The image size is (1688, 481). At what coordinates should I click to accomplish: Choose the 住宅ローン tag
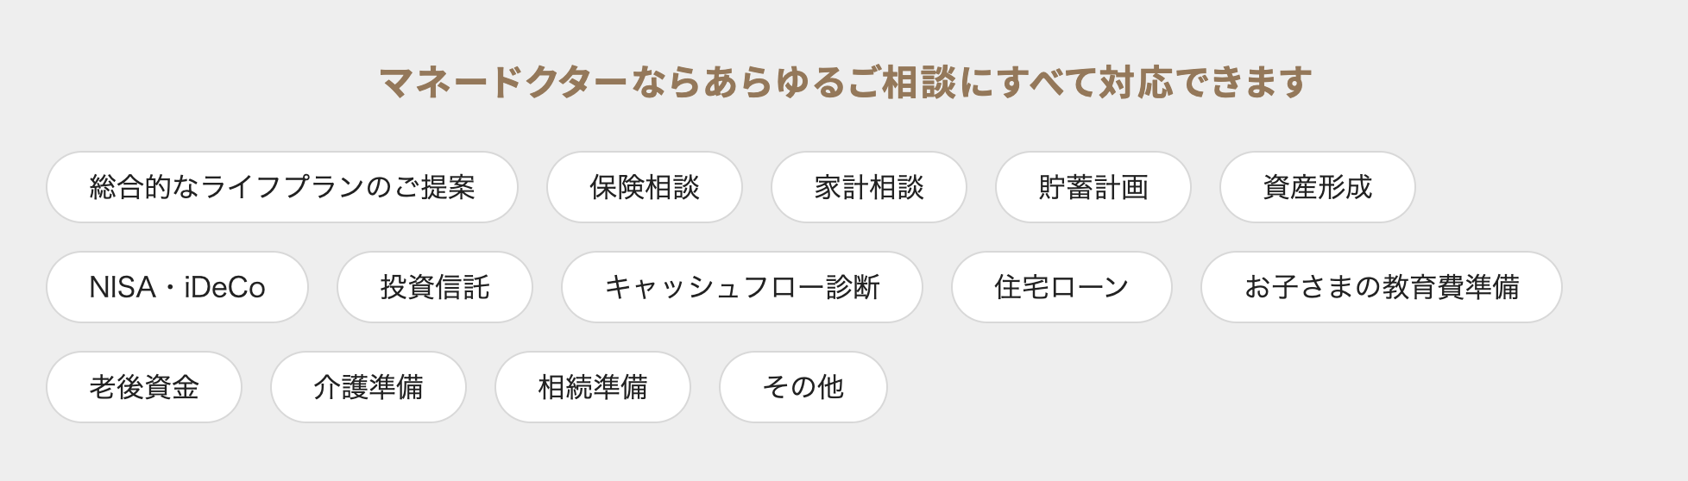click(x=1061, y=287)
